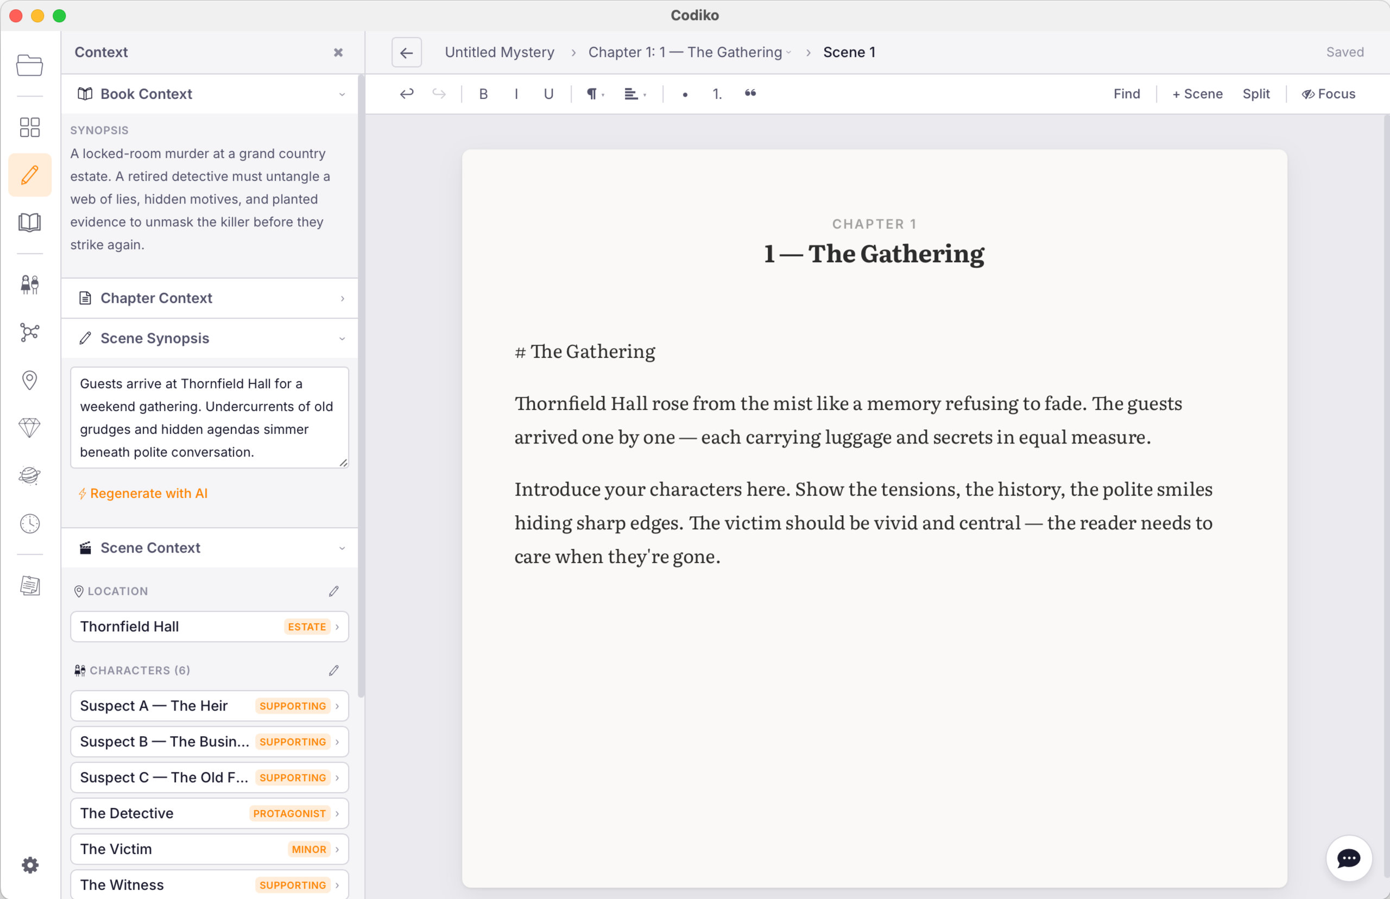The height and width of the screenshot is (899, 1390).
Task: Open the dashboard grid icon in sidebar
Action: (x=29, y=126)
